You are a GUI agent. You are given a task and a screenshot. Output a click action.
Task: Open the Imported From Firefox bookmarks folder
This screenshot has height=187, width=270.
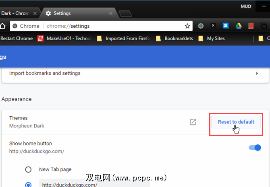123,39
